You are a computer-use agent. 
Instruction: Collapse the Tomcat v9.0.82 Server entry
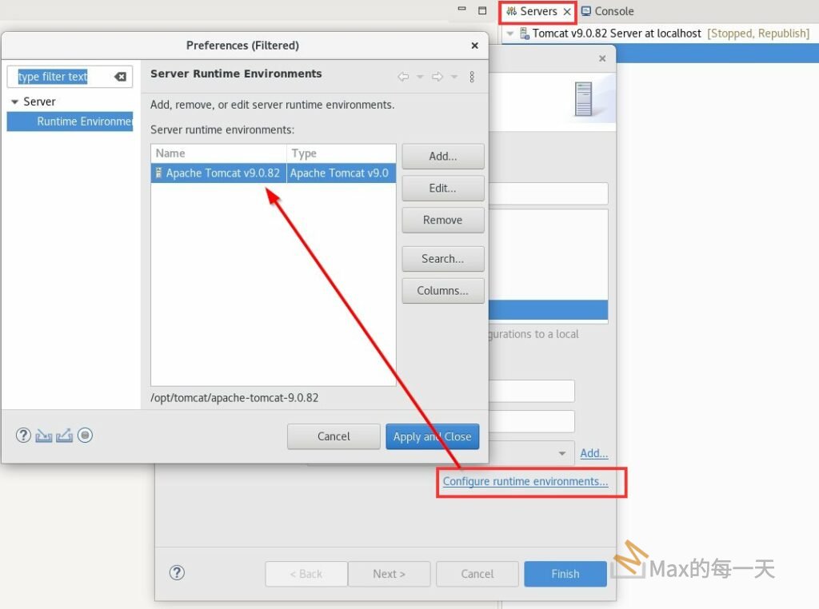pyautogui.click(x=510, y=34)
